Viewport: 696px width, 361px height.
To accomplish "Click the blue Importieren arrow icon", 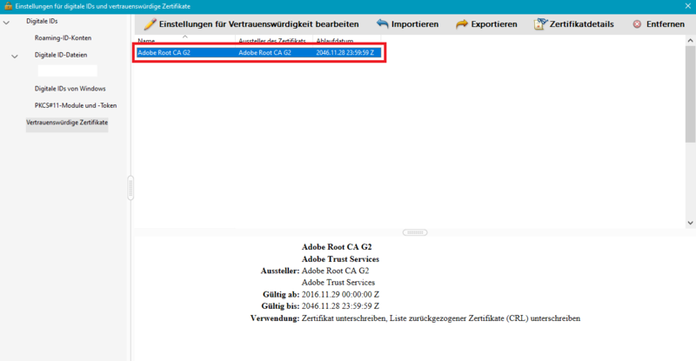I will pos(382,24).
